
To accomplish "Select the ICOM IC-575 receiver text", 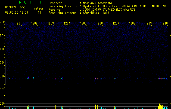I will click(109, 10).
